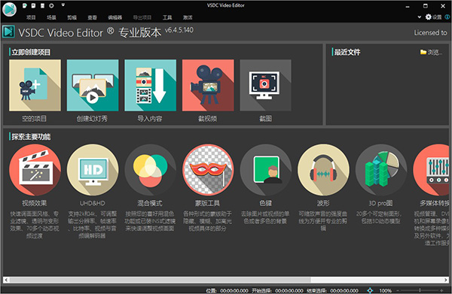Expand the ribbon chevron near settings
This screenshot has height=294, width=452.
(420, 17)
